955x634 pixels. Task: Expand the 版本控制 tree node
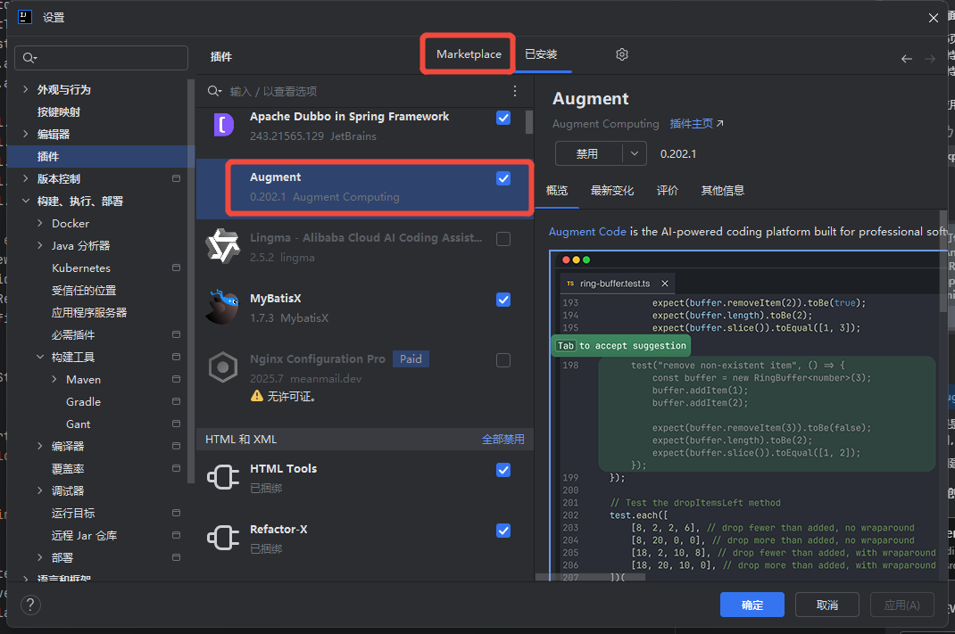[x=26, y=179]
